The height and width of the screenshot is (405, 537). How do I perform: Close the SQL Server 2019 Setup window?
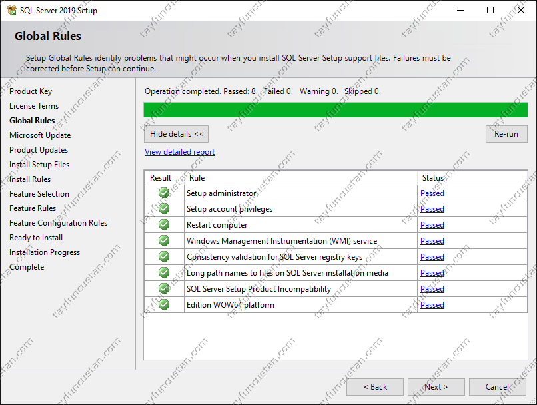(521, 10)
